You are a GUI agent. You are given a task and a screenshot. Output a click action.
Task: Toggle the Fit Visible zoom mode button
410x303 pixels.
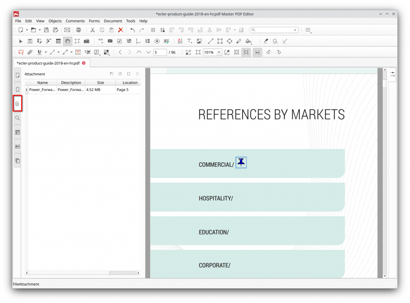point(236,52)
